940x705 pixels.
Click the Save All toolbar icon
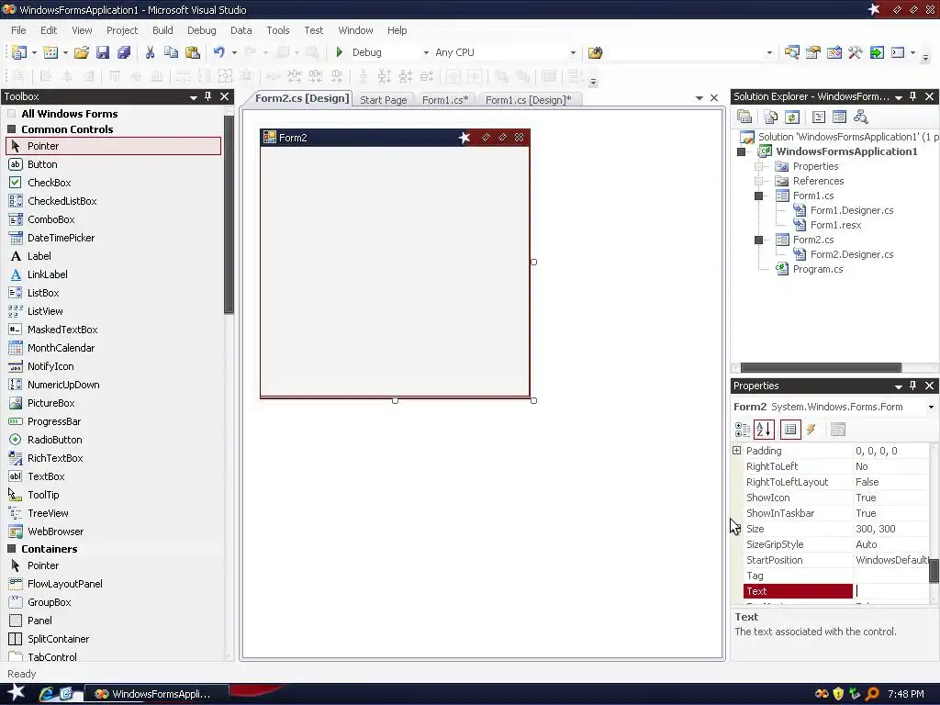pos(124,52)
